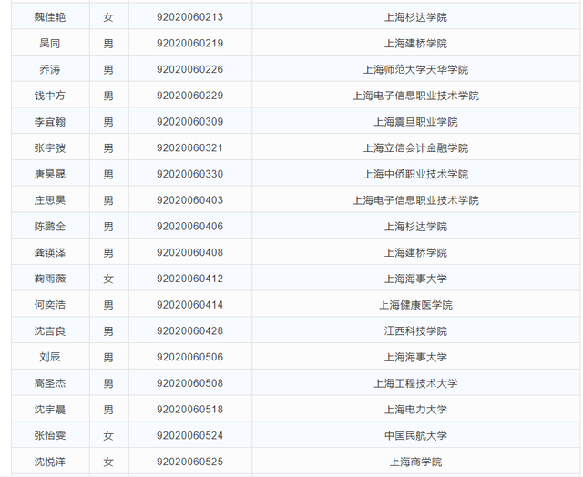
Task: Click ID number 92020060428
Action: point(189,331)
